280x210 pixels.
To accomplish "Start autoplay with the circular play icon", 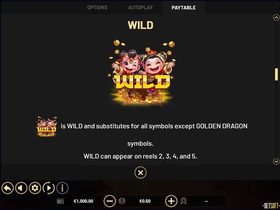I will [49, 188].
